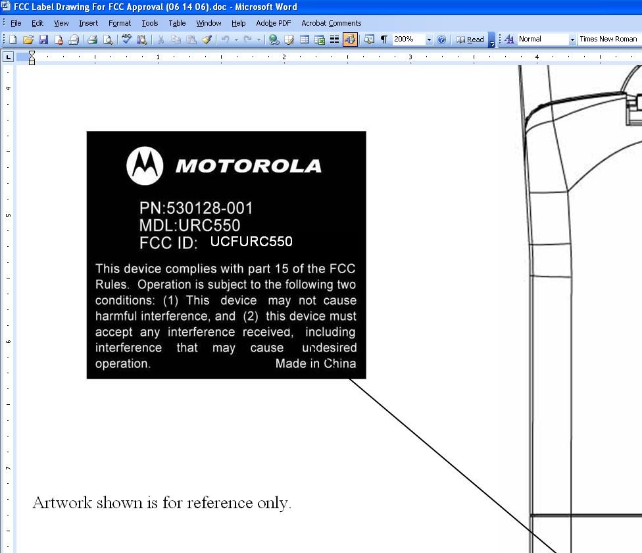Click the Insert Hyperlink icon
The width and height of the screenshot is (642, 553).
click(274, 39)
